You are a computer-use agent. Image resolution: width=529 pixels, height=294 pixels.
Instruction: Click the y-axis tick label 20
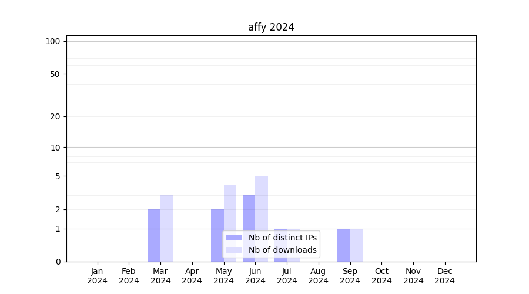(55, 116)
